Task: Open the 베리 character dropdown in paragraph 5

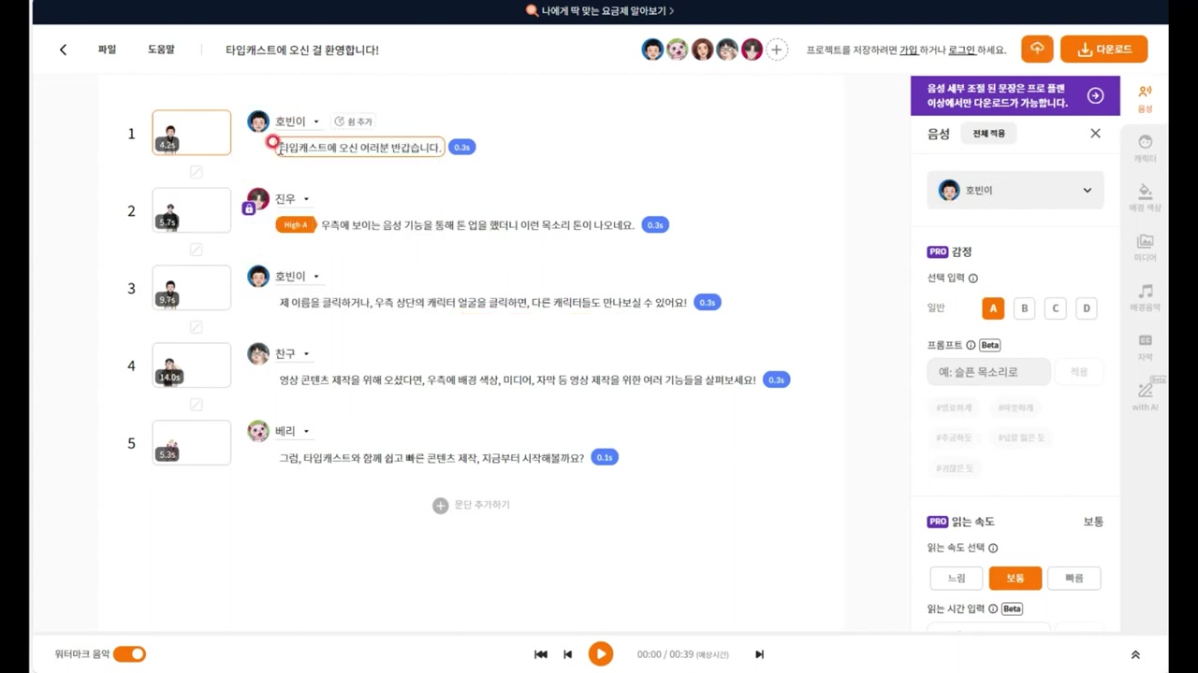Action: click(292, 432)
